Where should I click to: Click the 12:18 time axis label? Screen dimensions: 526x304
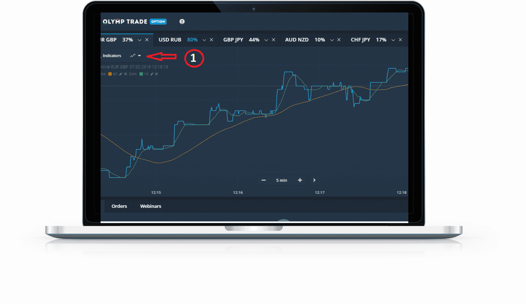click(401, 192)
